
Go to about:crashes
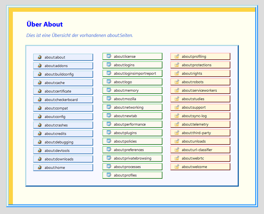tap(56, 125)
